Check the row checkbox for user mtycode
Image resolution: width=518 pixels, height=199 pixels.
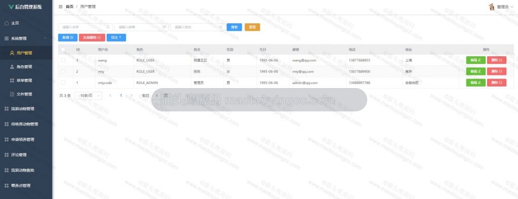pyautogui.click(x=63, y=83)
